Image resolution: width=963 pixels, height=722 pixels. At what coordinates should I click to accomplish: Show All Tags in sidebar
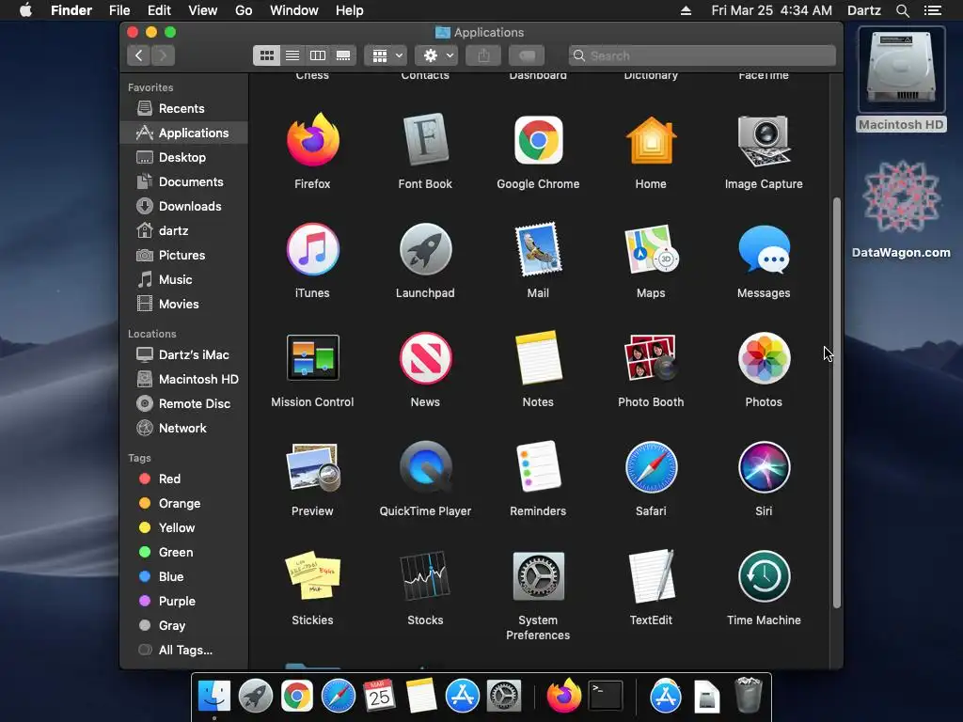pyautogui.click(x=184, y=651)
